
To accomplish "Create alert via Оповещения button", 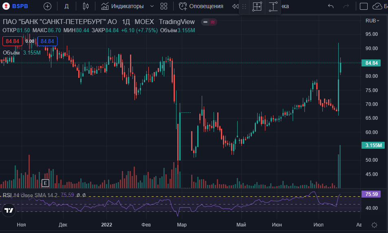I will (x=201, y=6).
